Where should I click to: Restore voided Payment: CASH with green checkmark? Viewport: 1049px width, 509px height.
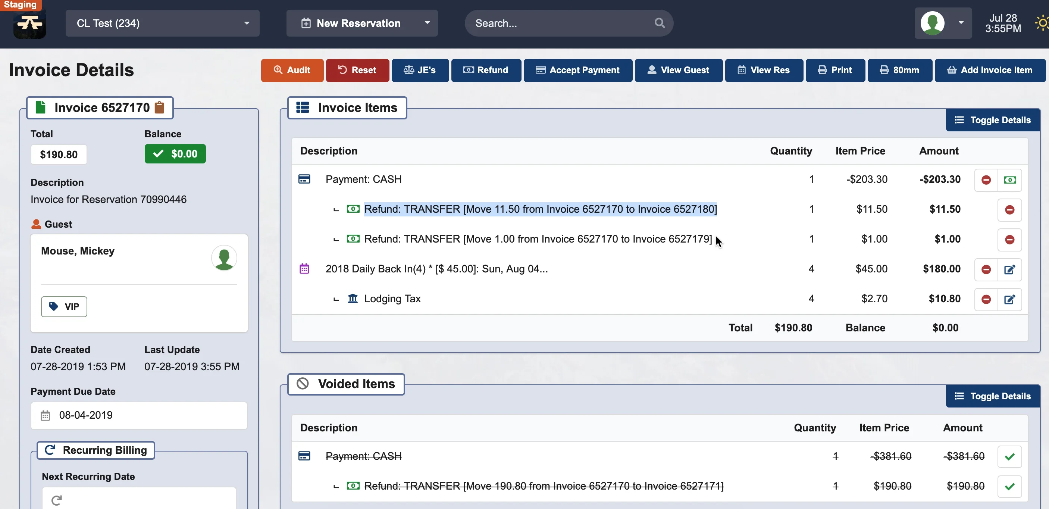(1009, 457)
